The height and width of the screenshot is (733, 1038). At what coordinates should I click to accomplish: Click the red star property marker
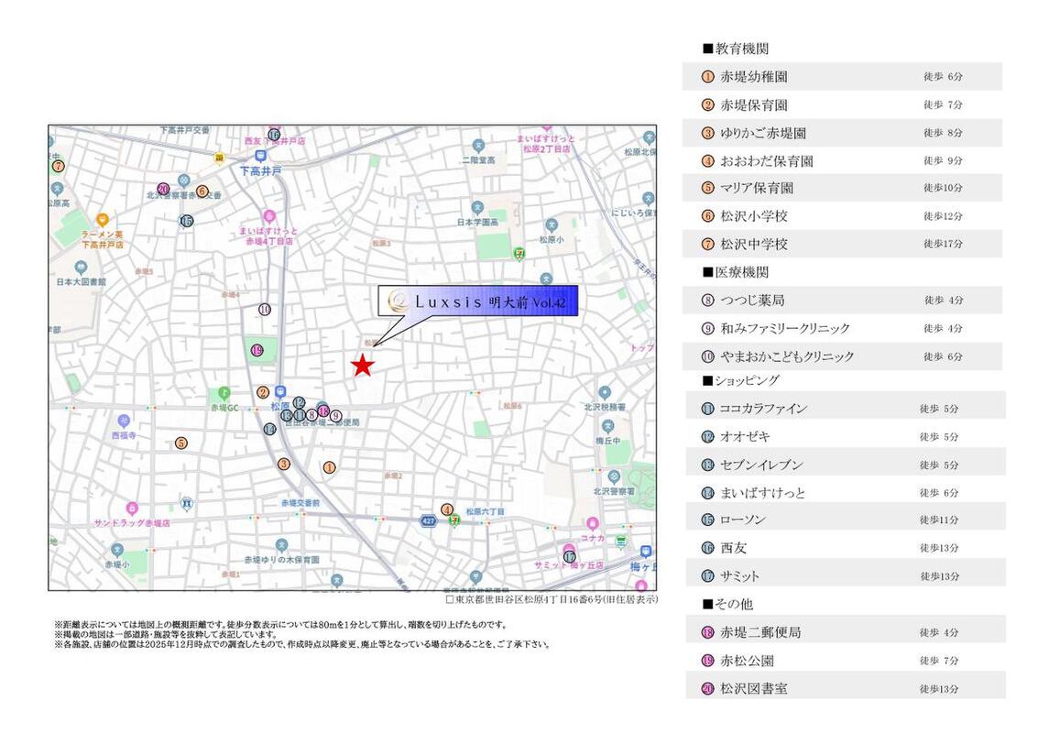pyautogui.click(x=363, y=366)
